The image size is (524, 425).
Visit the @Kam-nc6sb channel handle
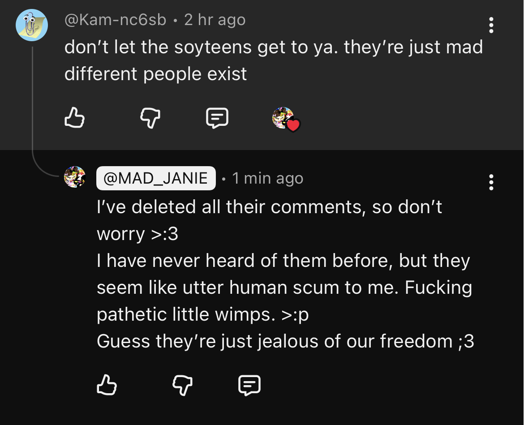click(x=115, y=20)
